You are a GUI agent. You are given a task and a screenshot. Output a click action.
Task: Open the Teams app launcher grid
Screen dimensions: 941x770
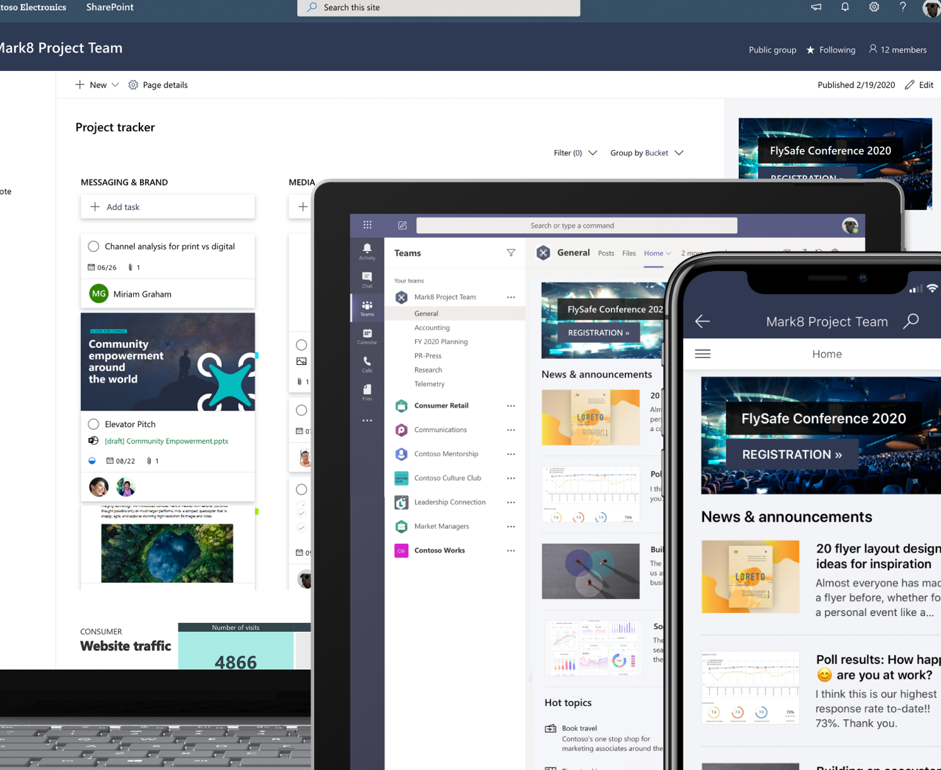(x=368, y=225)
